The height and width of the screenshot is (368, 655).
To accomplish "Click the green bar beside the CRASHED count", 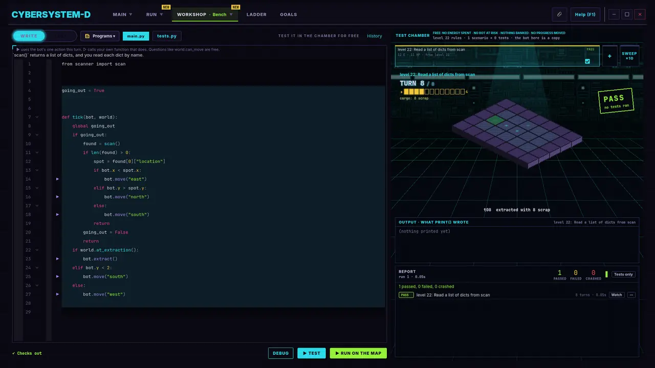I will click(x=606, y=274).
